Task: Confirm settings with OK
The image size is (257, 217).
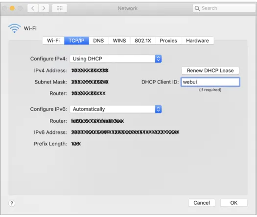Action: [x=234, y=203]
